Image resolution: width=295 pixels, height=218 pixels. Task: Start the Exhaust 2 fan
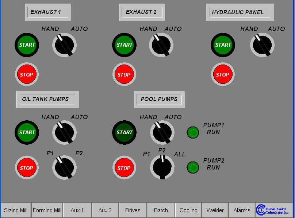tap(124, 45)
